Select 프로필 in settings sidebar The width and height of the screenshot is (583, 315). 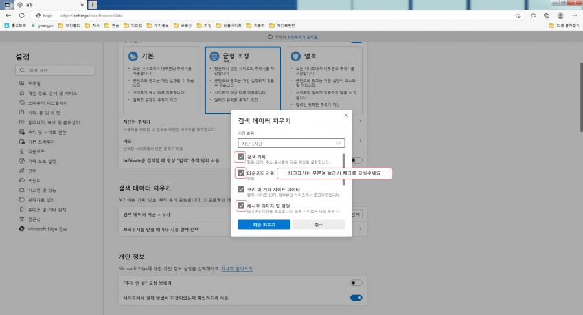[34, 83]
